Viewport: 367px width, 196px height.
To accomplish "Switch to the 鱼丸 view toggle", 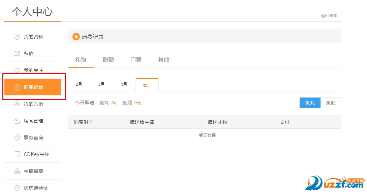I will [x=310, y=103].
